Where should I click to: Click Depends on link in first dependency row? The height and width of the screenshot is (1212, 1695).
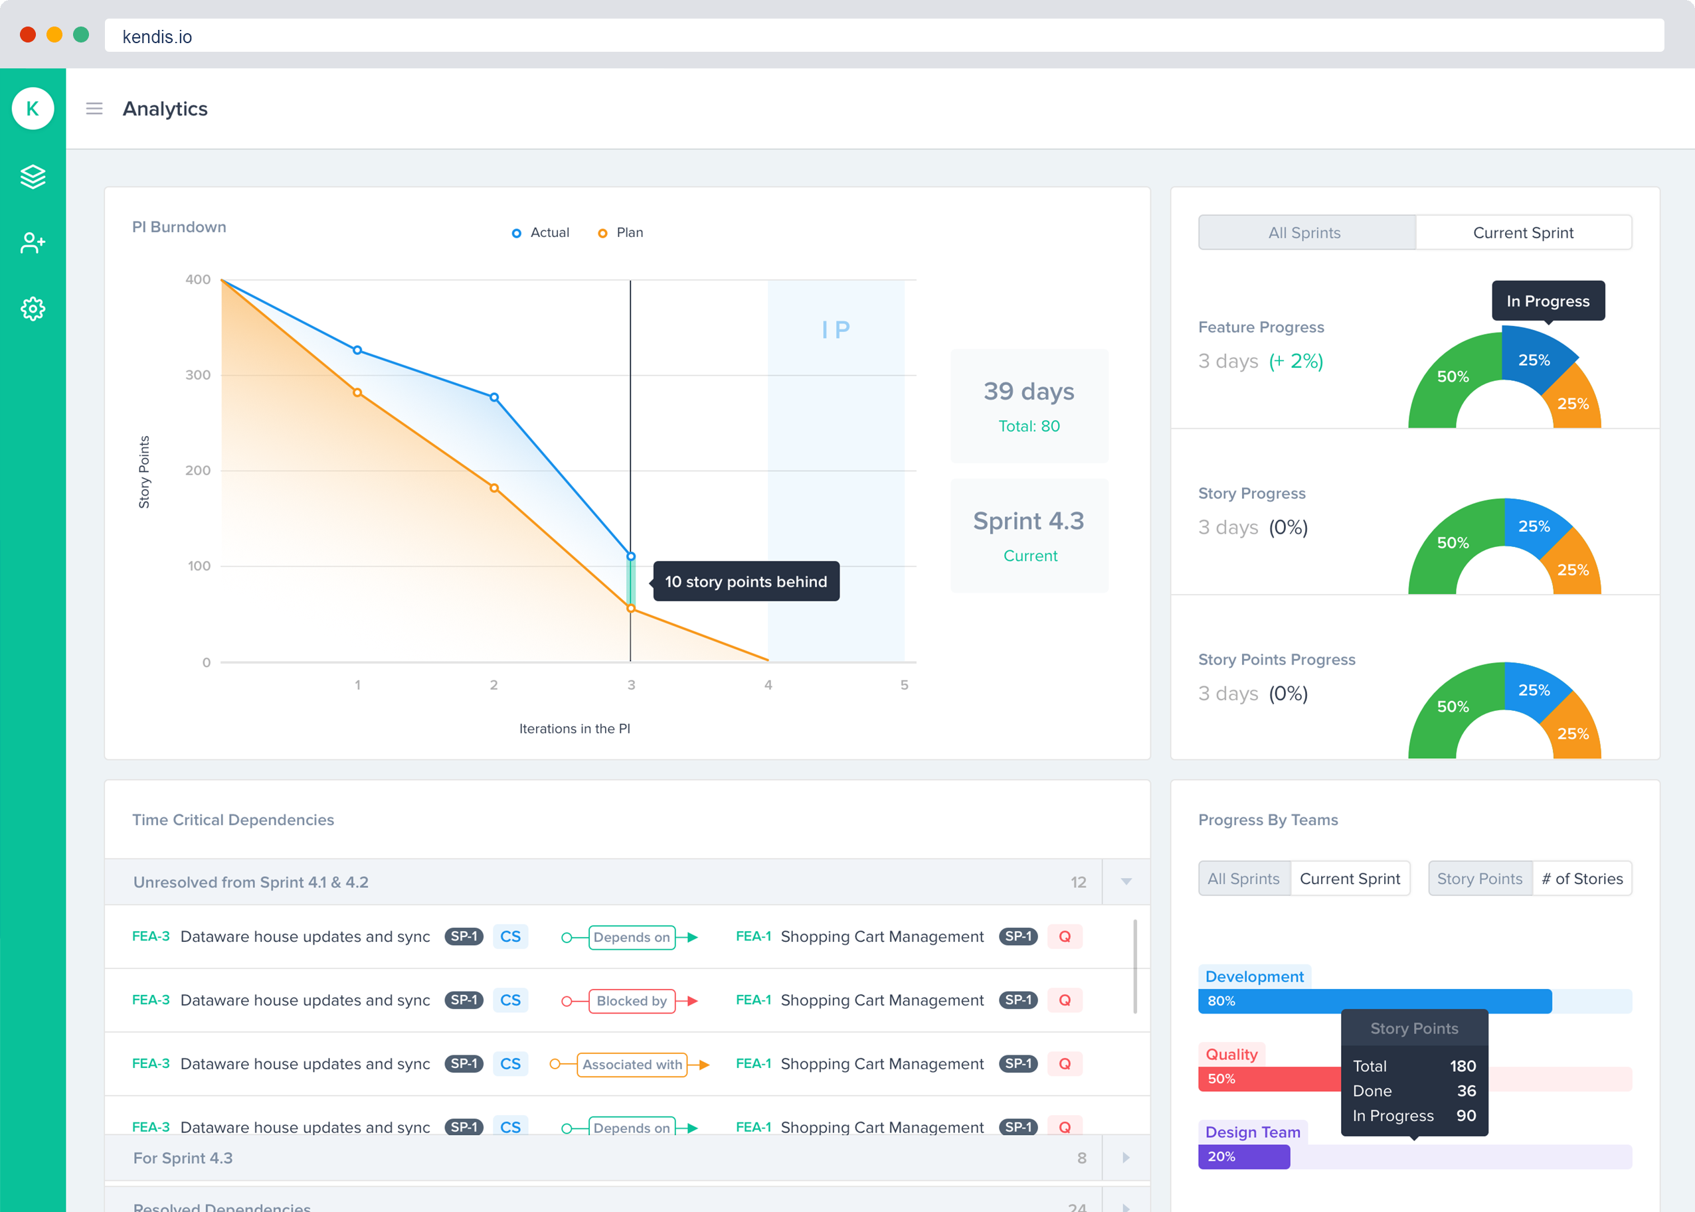pos(632,937)
